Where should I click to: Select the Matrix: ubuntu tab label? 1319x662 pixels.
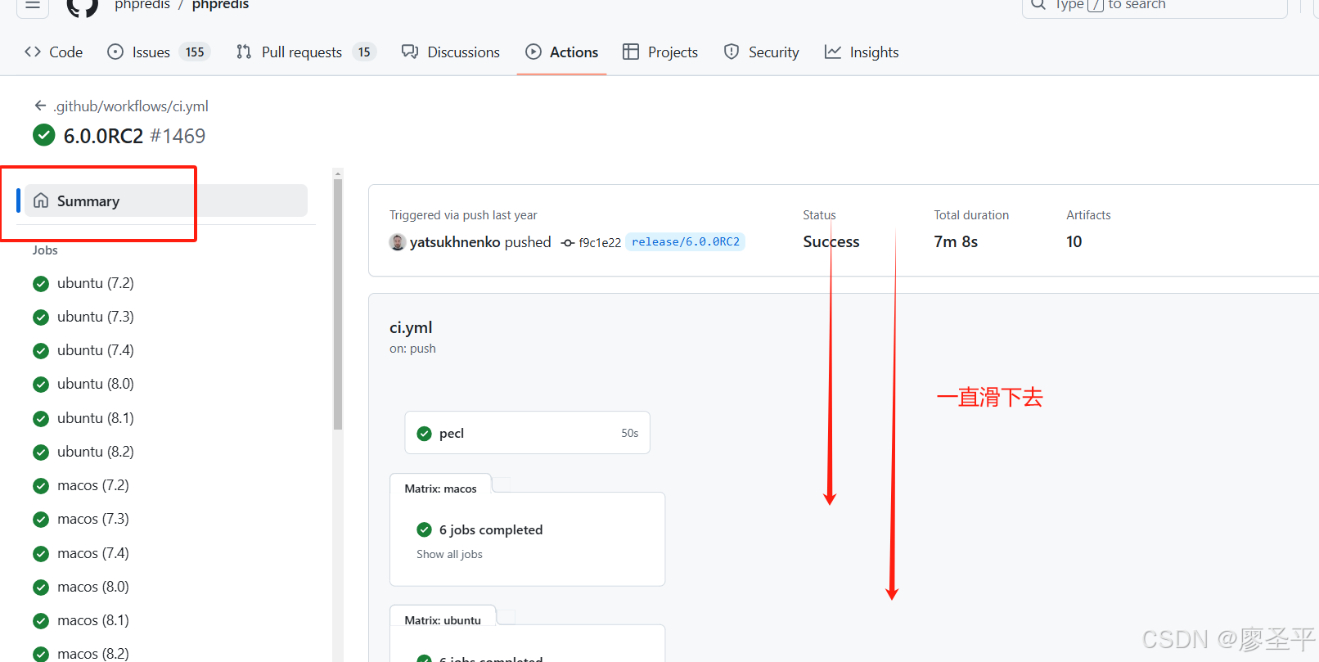(x=443, y=620)
